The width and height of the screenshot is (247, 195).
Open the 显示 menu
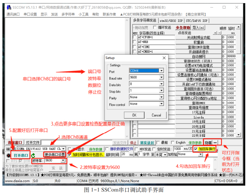pos(44,14)
